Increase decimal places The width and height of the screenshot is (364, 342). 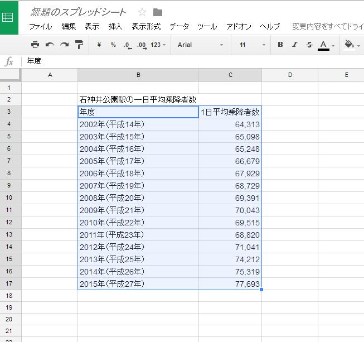click(x=142, y=45)
